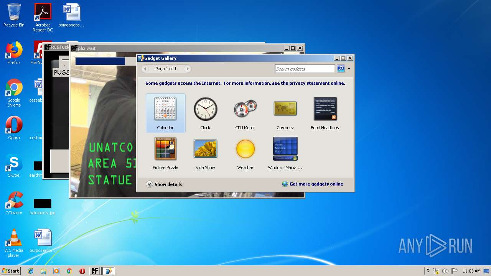This screenshot has height=276, width=491.
Task: Click the UNATCO picture in pliz wait window
Action: click(103, 125)
